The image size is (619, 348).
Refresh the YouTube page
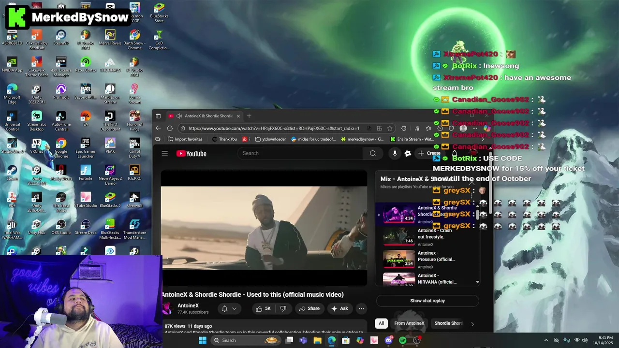pos(170,128)
